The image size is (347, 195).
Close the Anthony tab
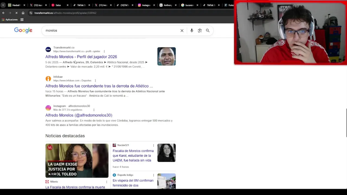click(176, 5)
